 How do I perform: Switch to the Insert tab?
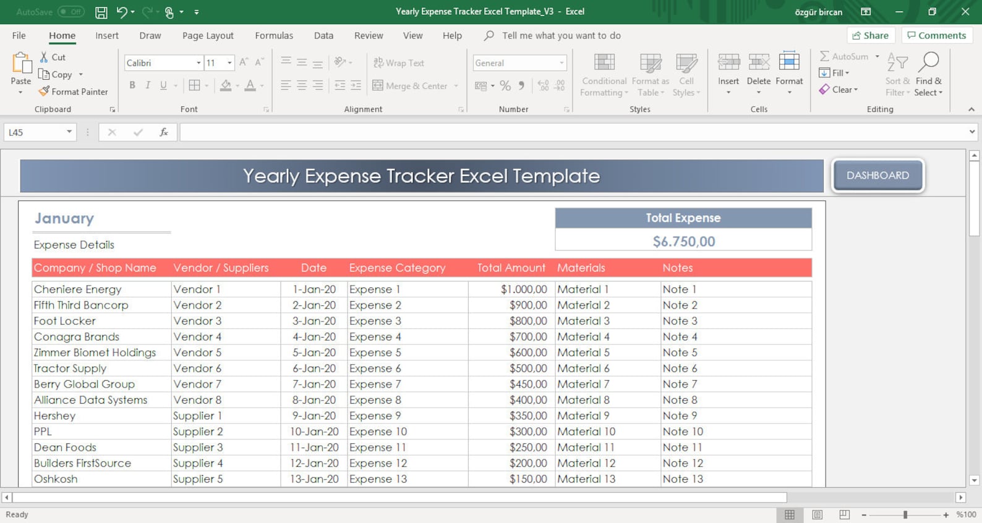click(x=107, y=35)
